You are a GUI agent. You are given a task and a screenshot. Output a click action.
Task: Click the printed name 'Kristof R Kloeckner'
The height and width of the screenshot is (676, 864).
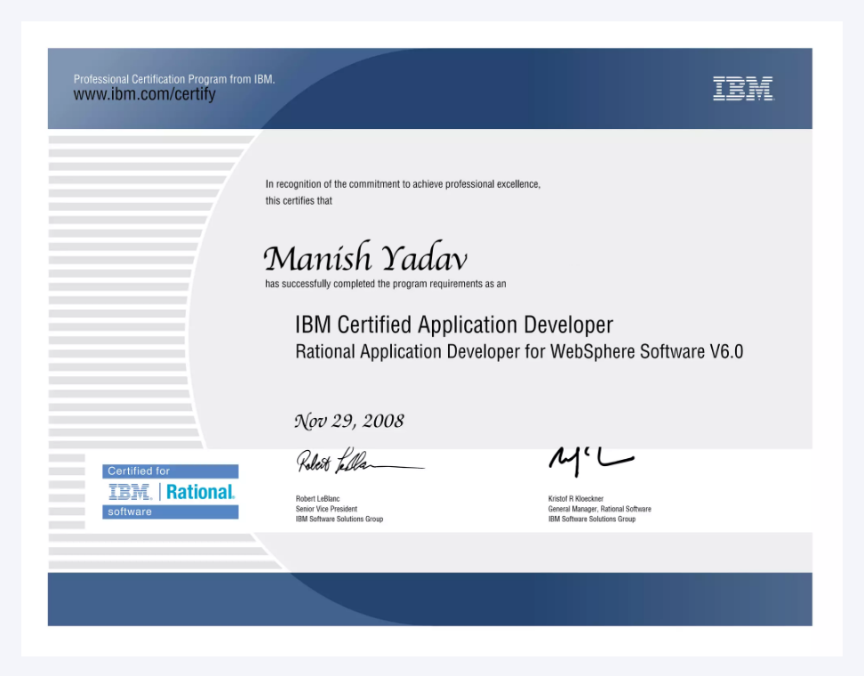(x=576, y=498)
